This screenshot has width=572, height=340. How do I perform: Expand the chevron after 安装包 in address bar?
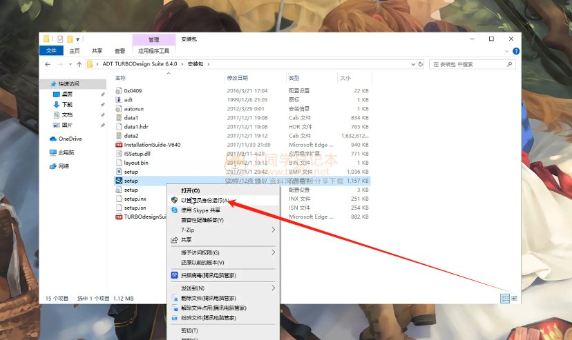[209, 64]
